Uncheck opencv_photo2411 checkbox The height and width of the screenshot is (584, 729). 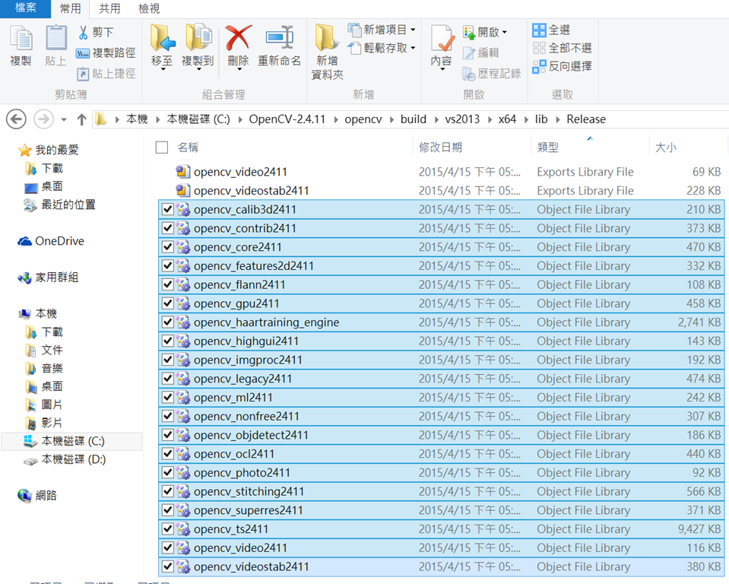tap(168, 473)
